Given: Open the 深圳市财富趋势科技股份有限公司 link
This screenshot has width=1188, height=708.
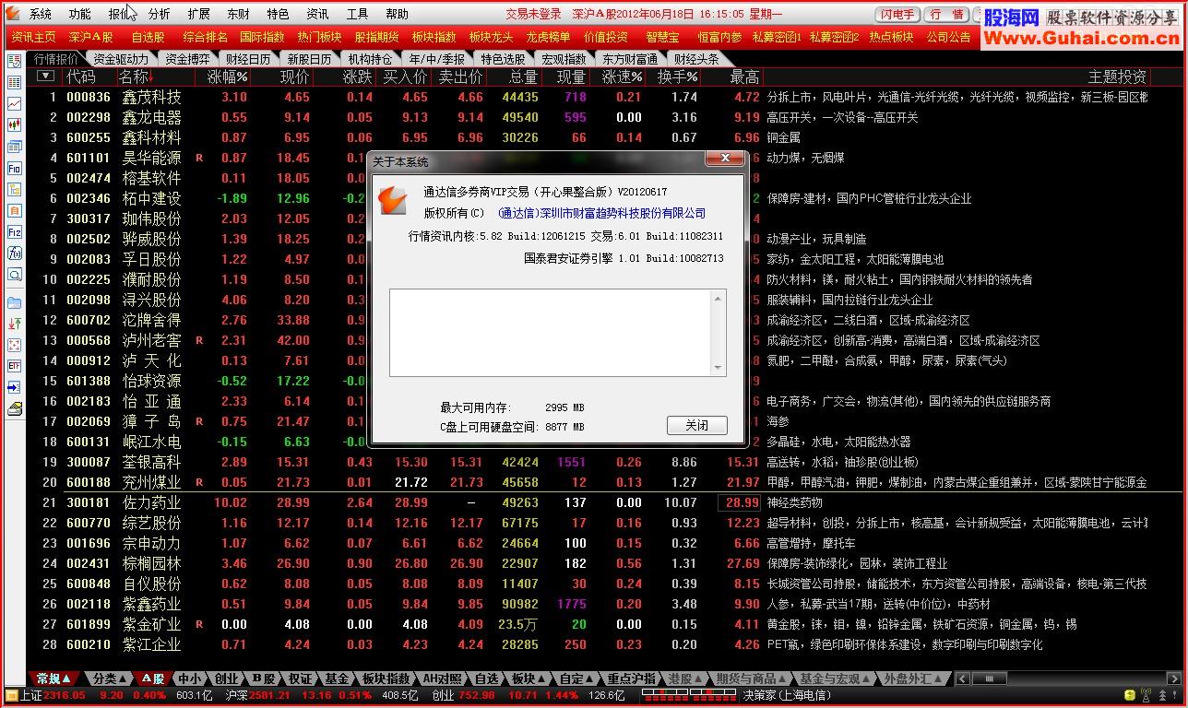Looking at the screenshot, I should 601,213.
